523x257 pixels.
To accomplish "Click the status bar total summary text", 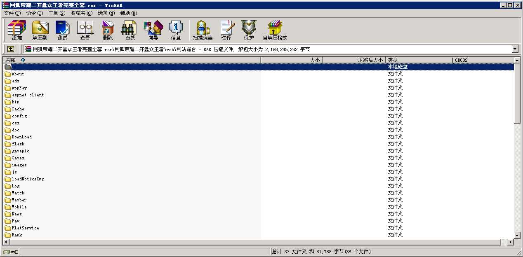I will (x=322, y=252).
